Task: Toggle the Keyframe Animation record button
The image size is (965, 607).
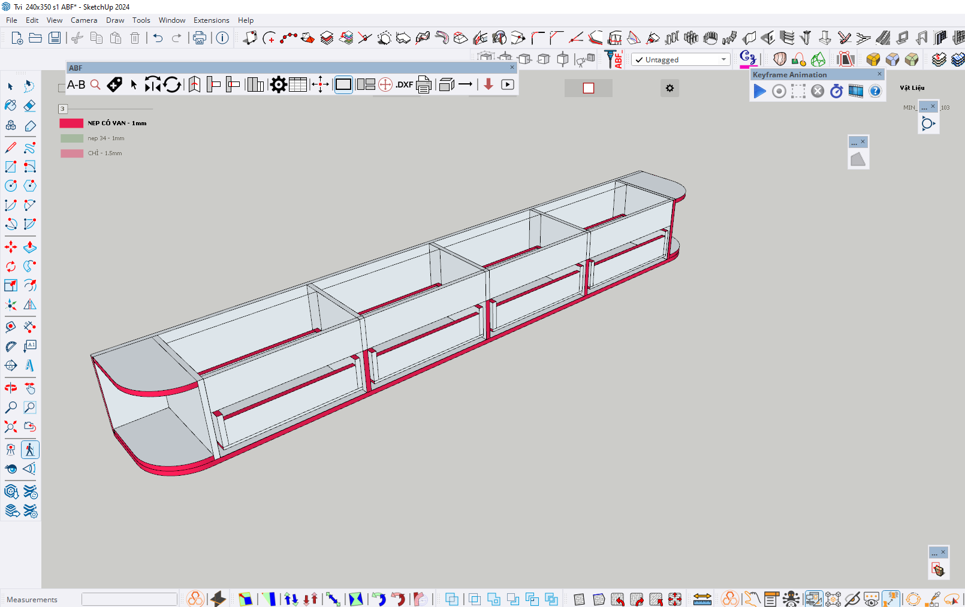Action: tap(779, 91)
